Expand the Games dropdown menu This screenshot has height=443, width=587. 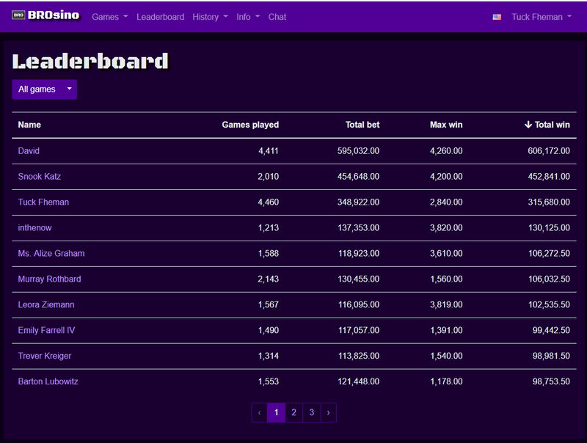coord(109,17)
